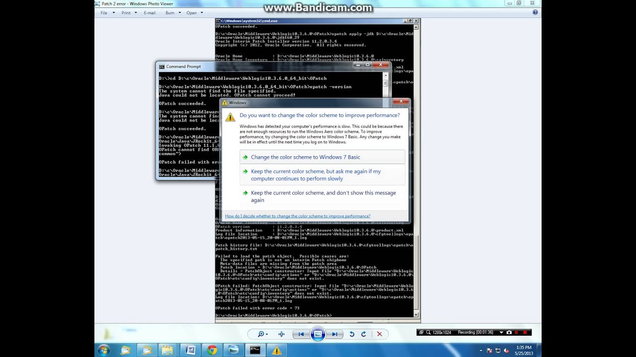
Task: Click Command Prompt window's scrollbar up arrow
Action: (x=385, y=76)
